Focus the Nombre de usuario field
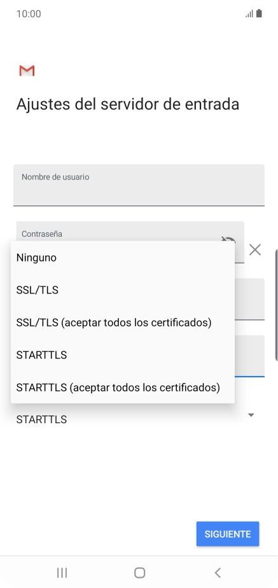278x588 pixels. point(139,185)
